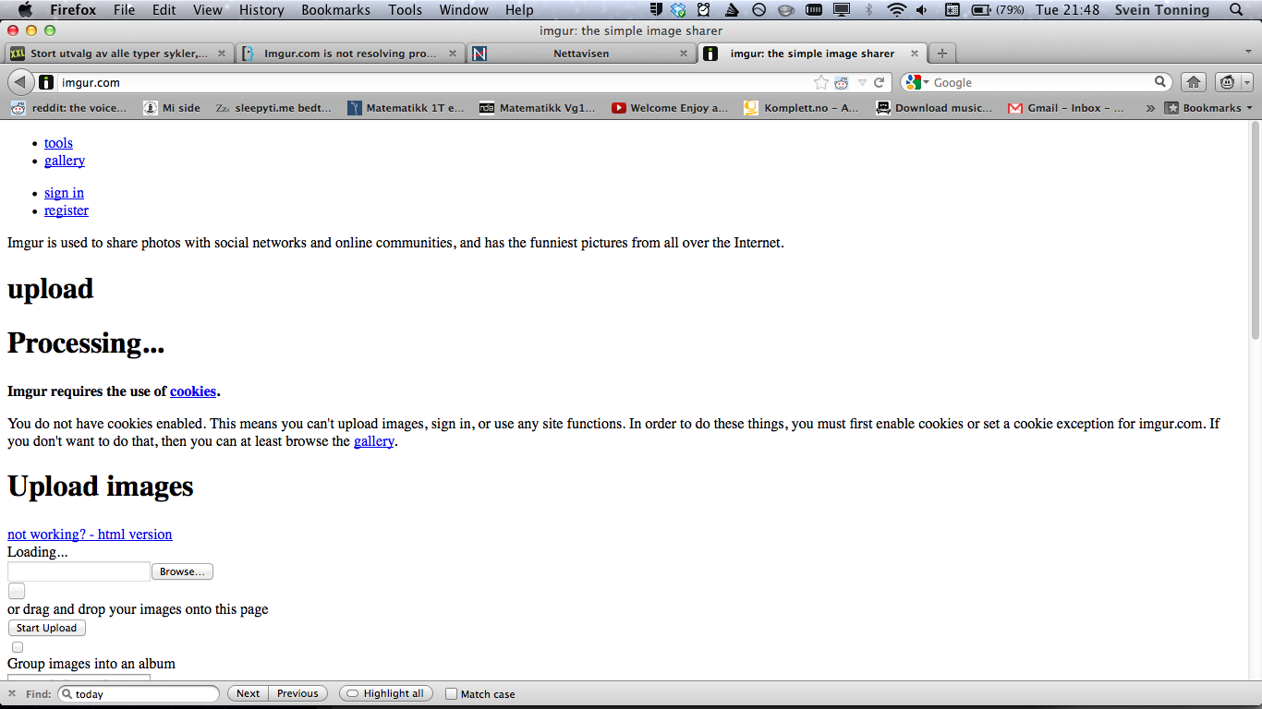Open the Bookmarks menu in menu bar

[335, 10]
